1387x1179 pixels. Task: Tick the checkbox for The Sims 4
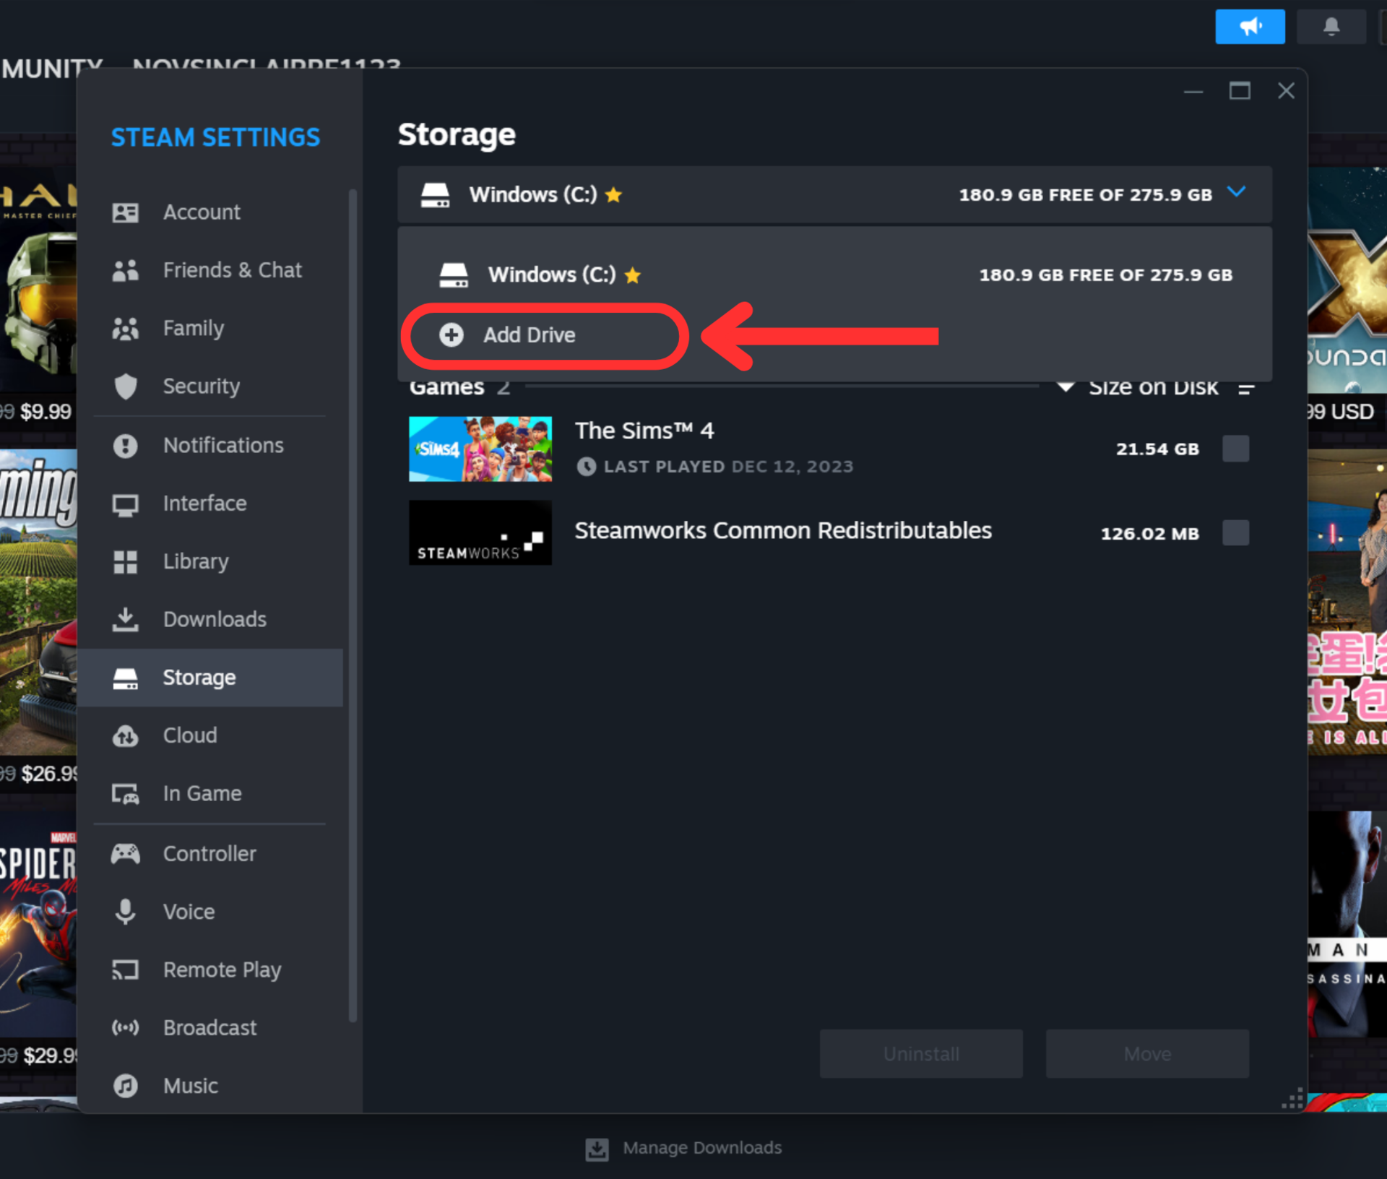pos(1235,449)
